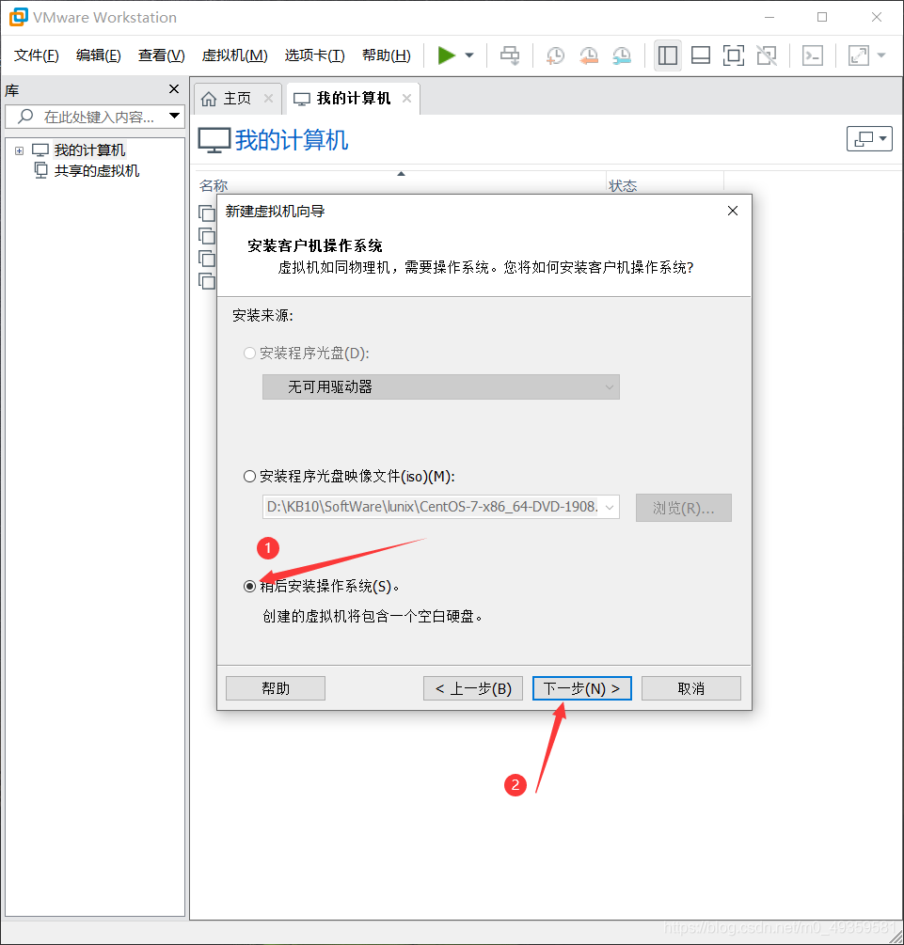The image size is (904, 945).
Task: Close the 新建虚拟机向导 dialog
Action: pos(733,211)
